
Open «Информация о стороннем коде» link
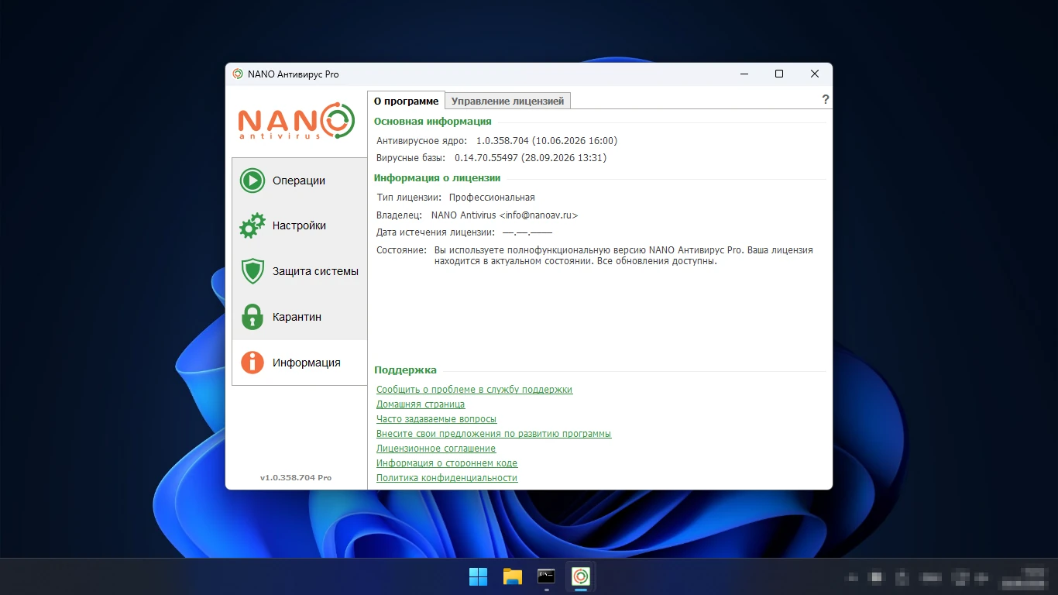point(447,463)
